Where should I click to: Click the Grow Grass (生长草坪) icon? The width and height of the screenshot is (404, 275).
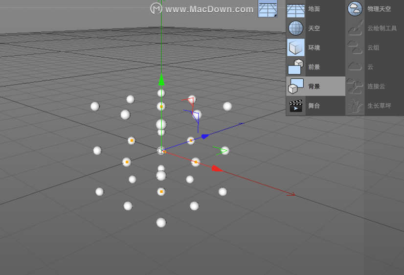tap(355, 106)
